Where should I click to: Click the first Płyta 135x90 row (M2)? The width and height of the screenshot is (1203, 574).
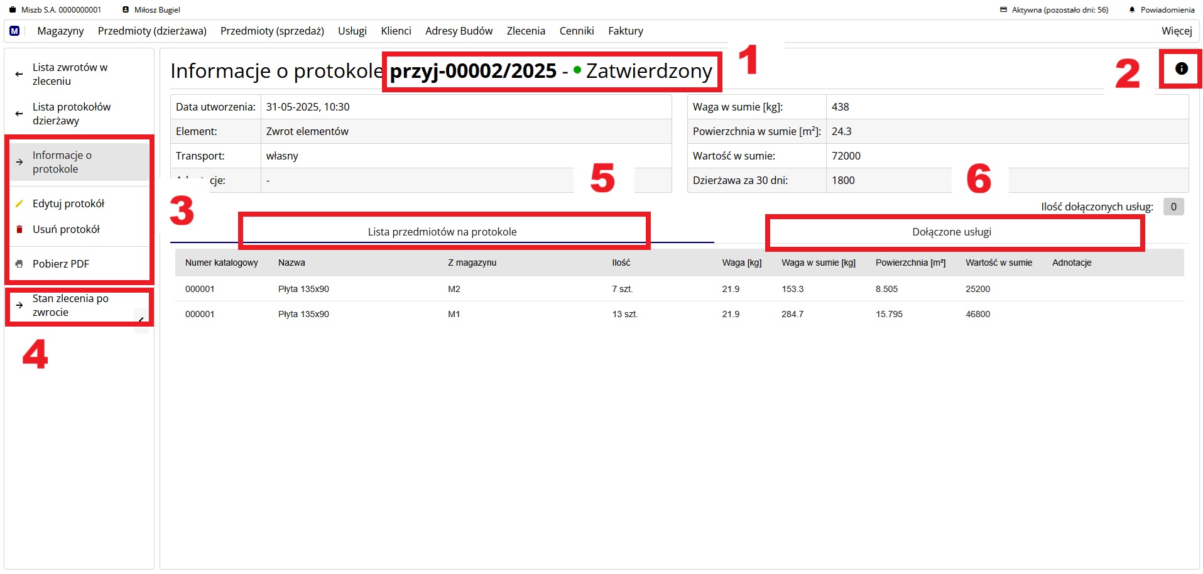coord(303,289)
